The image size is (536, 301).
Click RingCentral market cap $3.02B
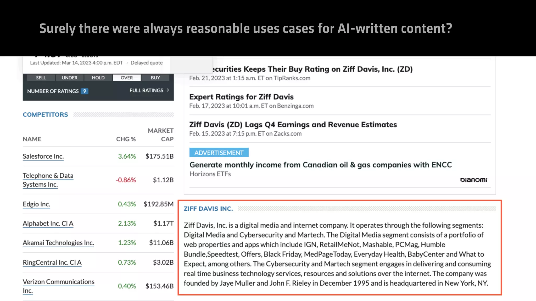click(x=163, y=262)
